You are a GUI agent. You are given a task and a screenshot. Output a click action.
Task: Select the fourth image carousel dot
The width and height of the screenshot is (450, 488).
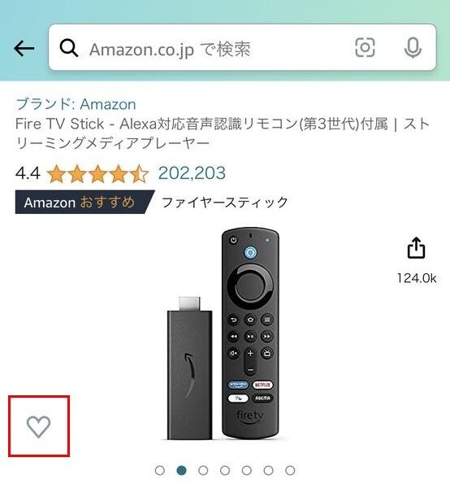pos(225,470)
